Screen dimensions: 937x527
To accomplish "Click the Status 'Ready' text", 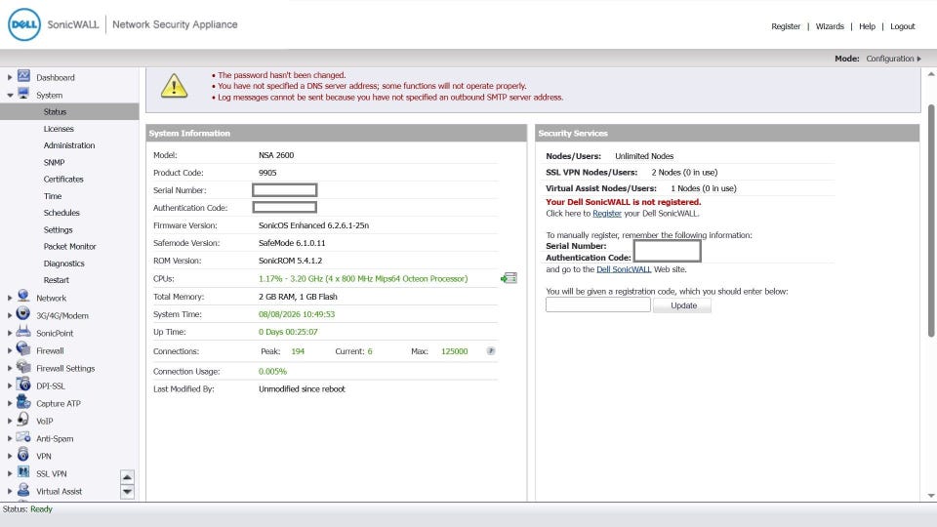I will click(41, 509).
